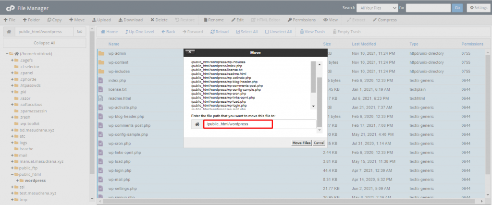Image resolution: width=492 pixels, height=205 pixels.
Task: Expand the .cagefs folder in tree
Action: pos(12,60)
